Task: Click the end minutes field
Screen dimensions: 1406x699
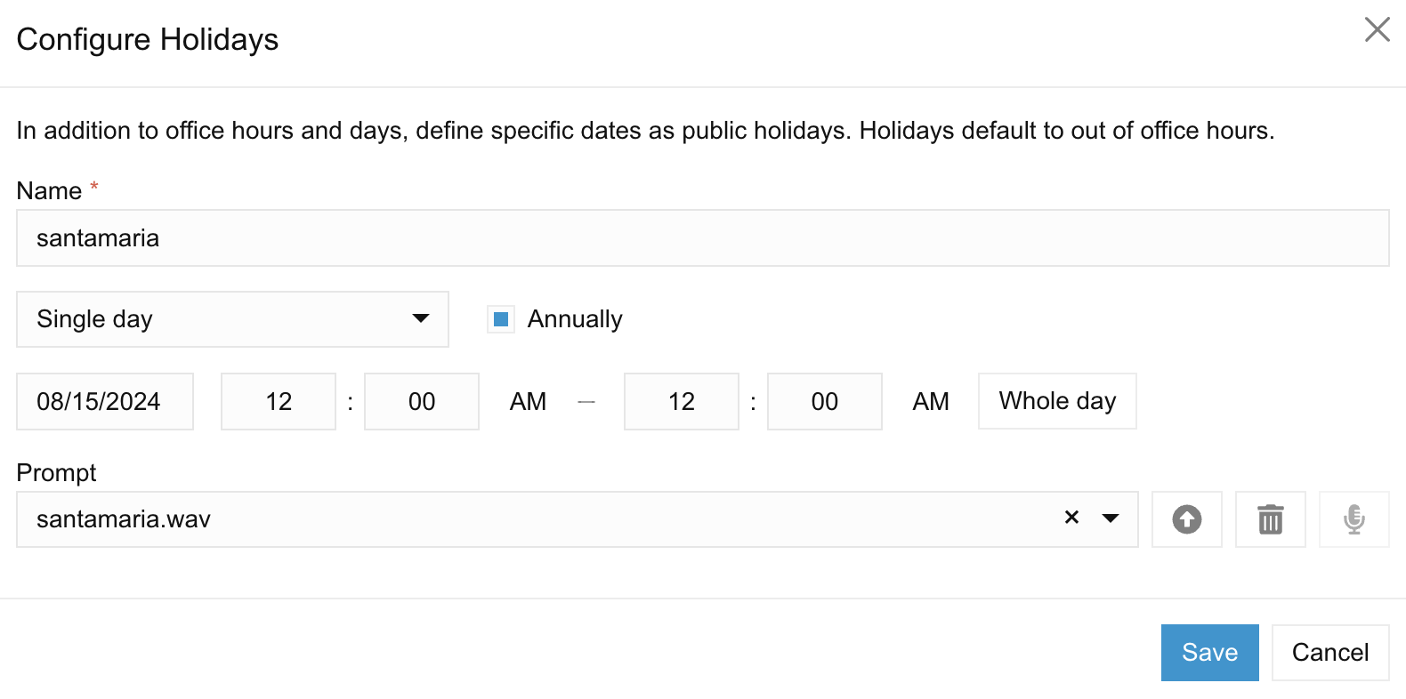Action: pos(825,401)
